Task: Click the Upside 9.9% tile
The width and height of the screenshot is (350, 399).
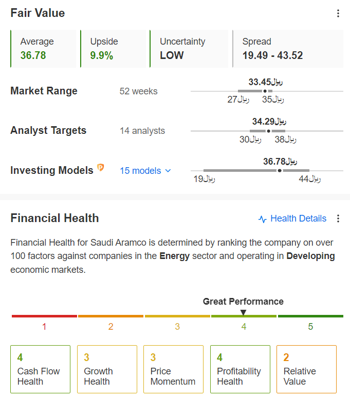Action: [113, 49]
